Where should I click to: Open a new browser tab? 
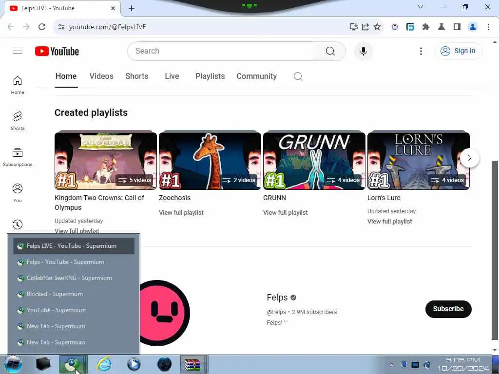click(x=132, y=8)
